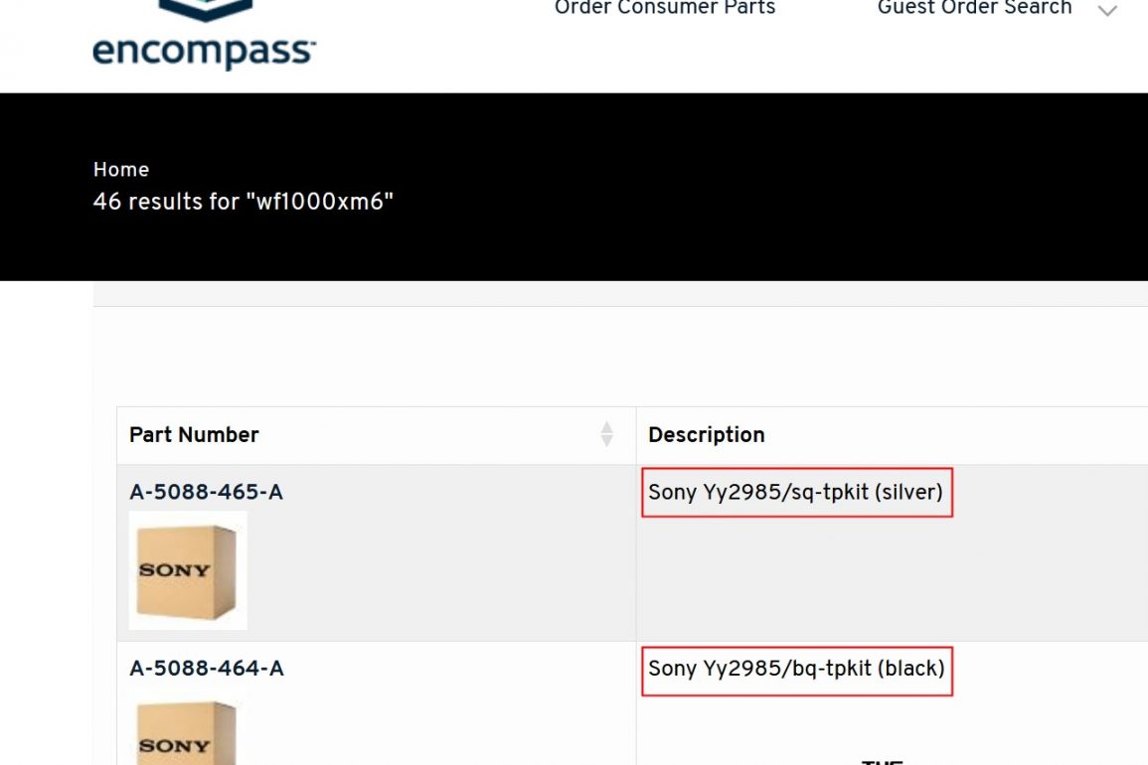Select the Sony Yy2985/sq-tpkit (silver) description

(795, 492)
